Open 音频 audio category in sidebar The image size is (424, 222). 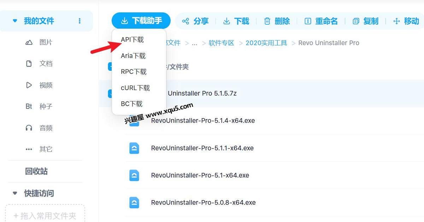pos(39,128)
